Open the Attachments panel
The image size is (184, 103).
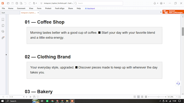coord(3,38)
